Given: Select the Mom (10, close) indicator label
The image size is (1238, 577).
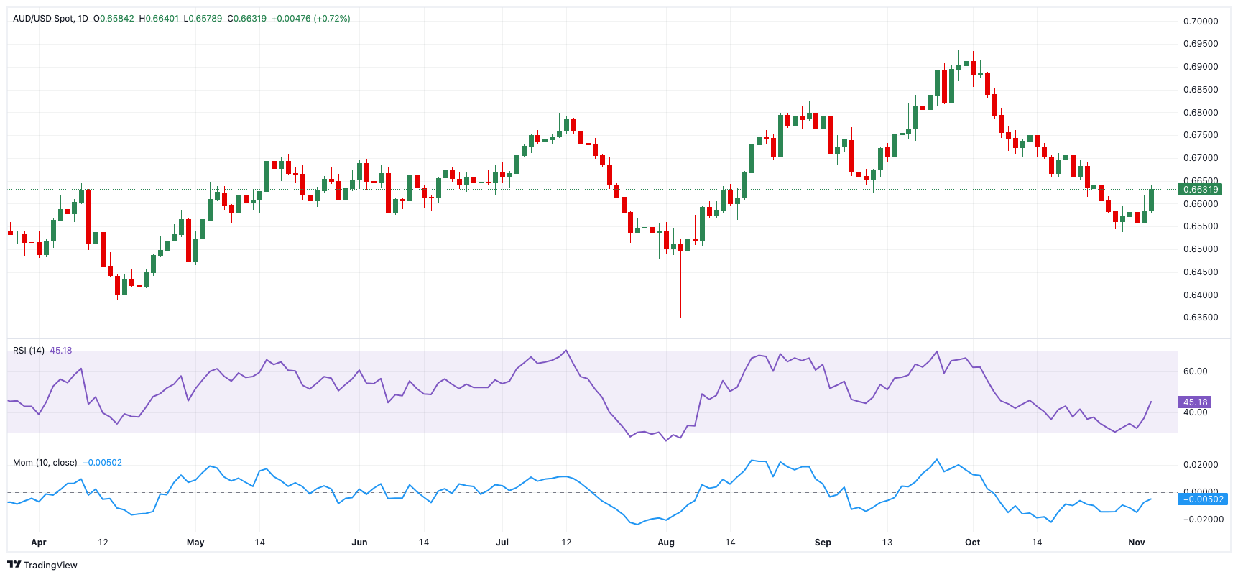Looking at the screenshot, I should point(45,463).
